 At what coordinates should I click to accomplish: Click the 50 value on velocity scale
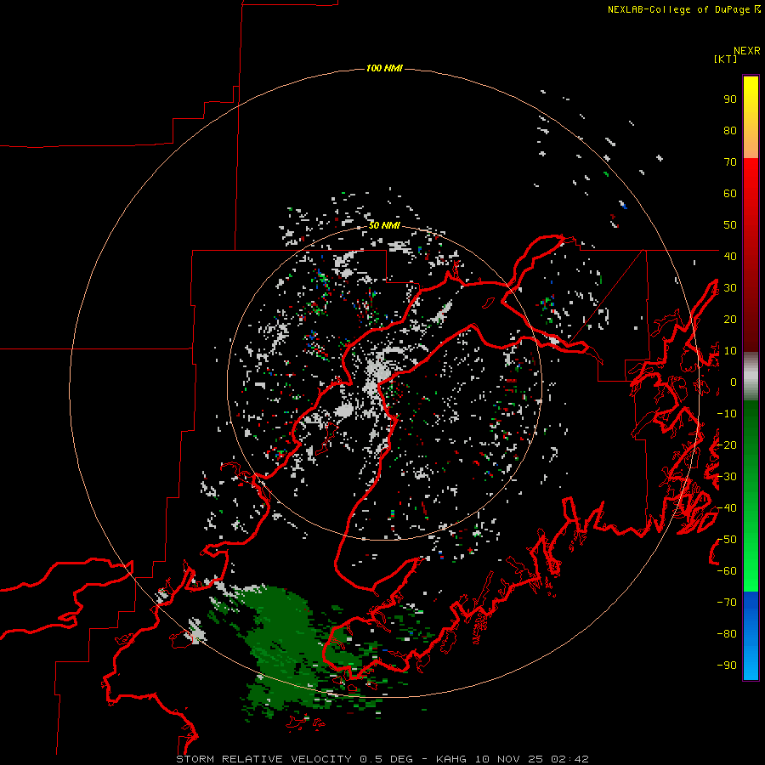[x=730, y=225]
